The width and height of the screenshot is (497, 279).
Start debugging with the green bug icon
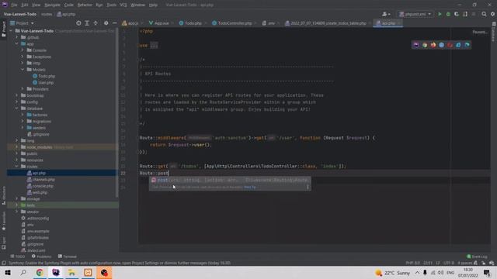pos(448,14)
